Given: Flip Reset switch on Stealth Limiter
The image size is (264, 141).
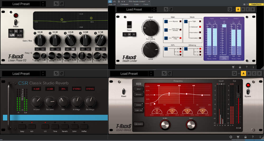Looking at the screenshot, I should pyautogui.click(x=129, y=25).
